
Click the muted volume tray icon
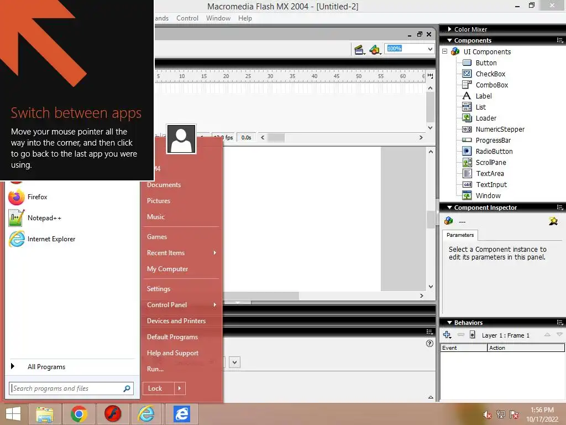pos(487,414)
